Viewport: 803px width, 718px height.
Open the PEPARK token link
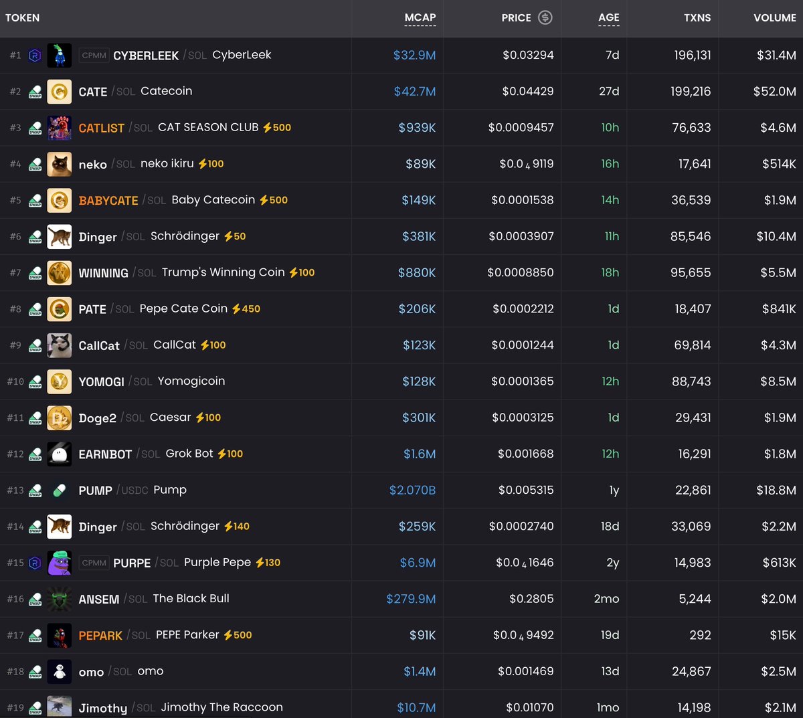point(100,635)
